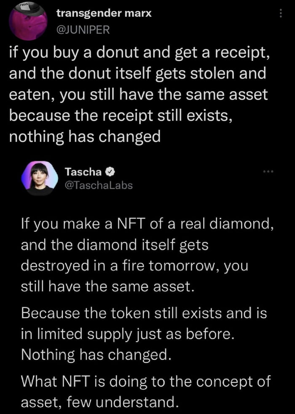The height and width of the screenshot is (414, 295).
Task: Select the quoted tweet header row
Action: click(x=147, y=177)
